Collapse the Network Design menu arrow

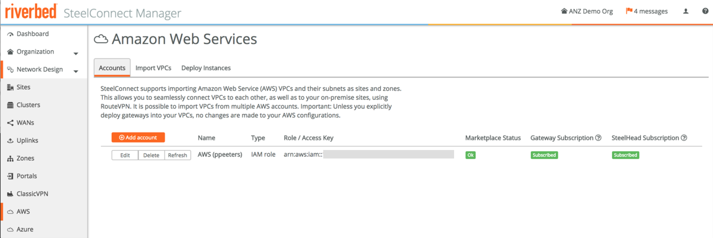[76, 71]
